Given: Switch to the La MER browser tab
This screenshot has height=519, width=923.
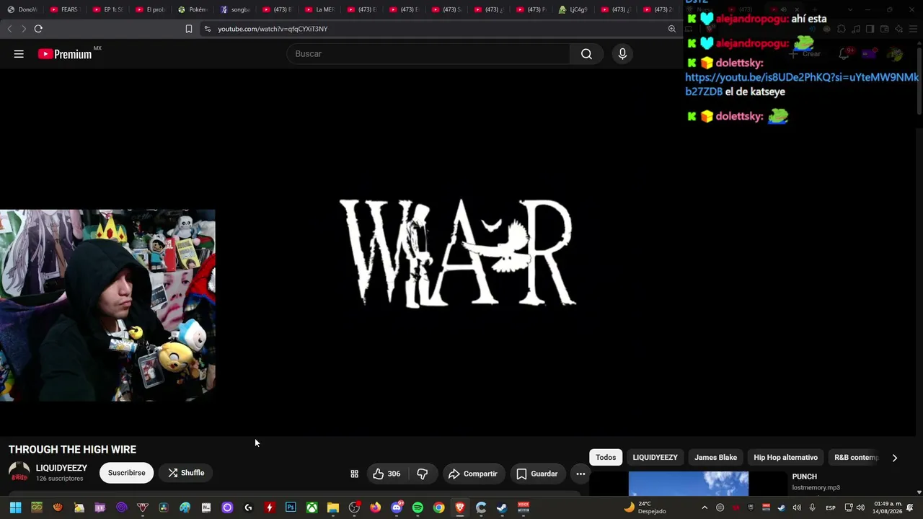Looking at the screenshot, I should 319,9.
